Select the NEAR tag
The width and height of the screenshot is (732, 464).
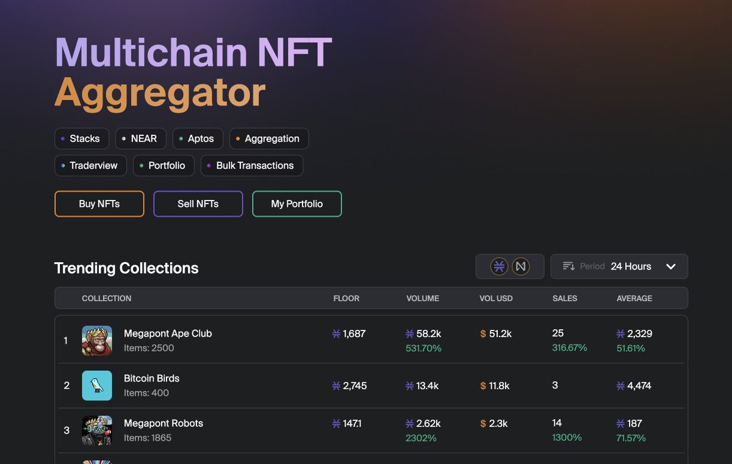pyautogui.click(x=140, y=138)
